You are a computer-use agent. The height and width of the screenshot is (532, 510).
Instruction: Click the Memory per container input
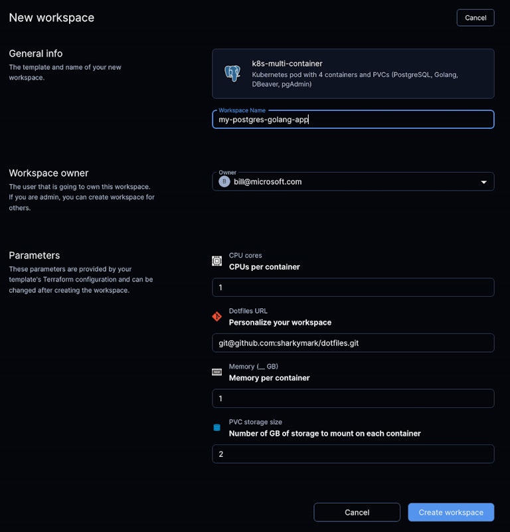(x=353, y=399)
